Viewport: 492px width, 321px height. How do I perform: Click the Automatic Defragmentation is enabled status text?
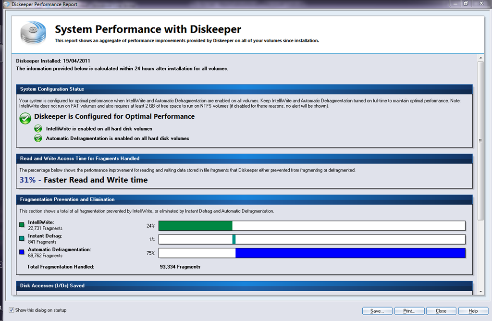pyautogui.click(x=117, y=138)
